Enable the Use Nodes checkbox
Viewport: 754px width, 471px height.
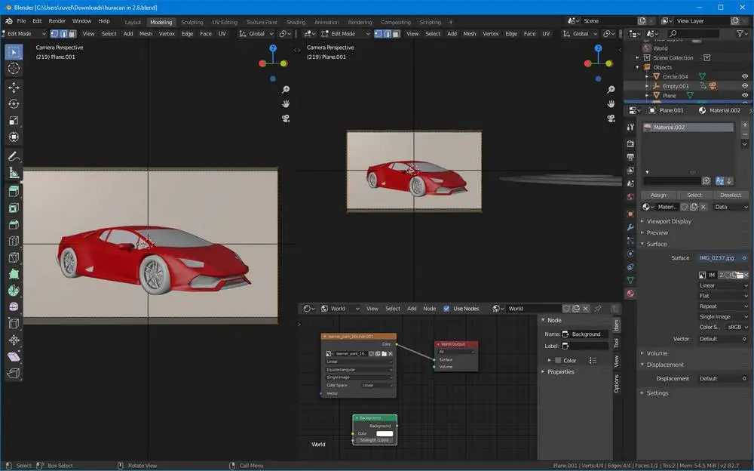[x=447, y=309]
